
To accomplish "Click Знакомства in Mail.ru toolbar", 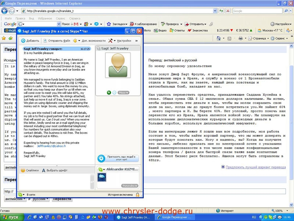I will coord(197,31).
